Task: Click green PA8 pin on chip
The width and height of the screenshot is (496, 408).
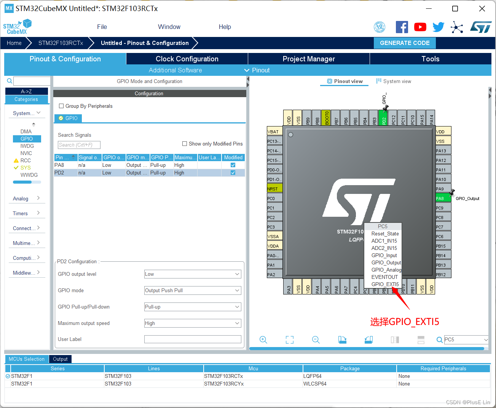Action: (443, 198)
